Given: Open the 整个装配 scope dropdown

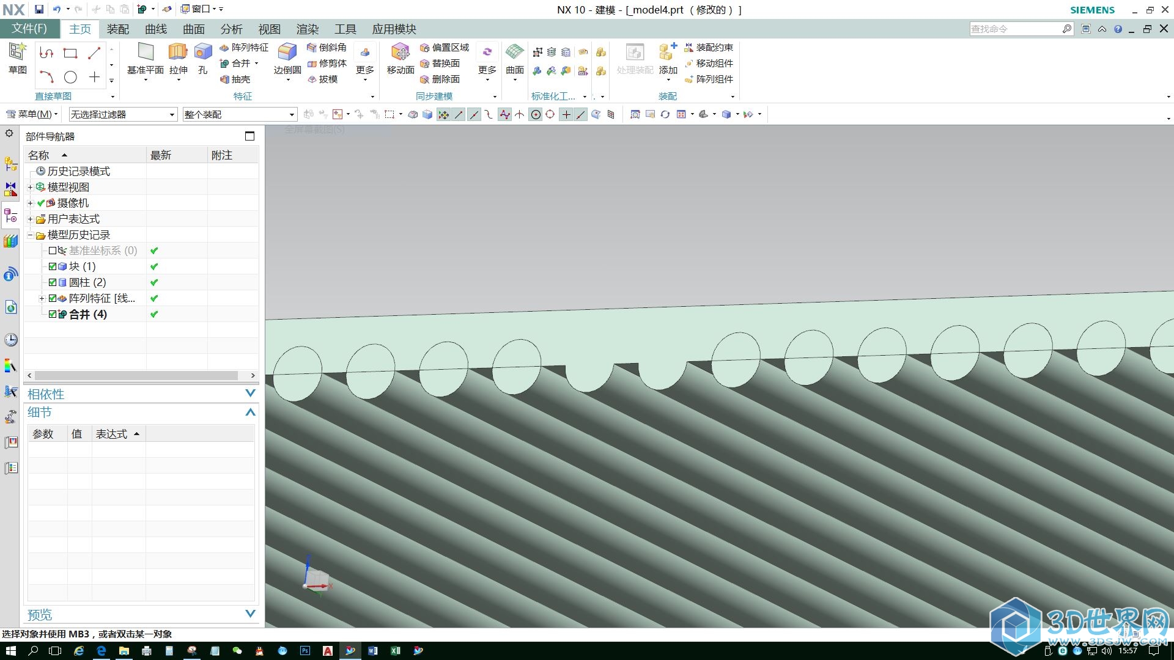Looking at the screenshot, I should 240,114.
